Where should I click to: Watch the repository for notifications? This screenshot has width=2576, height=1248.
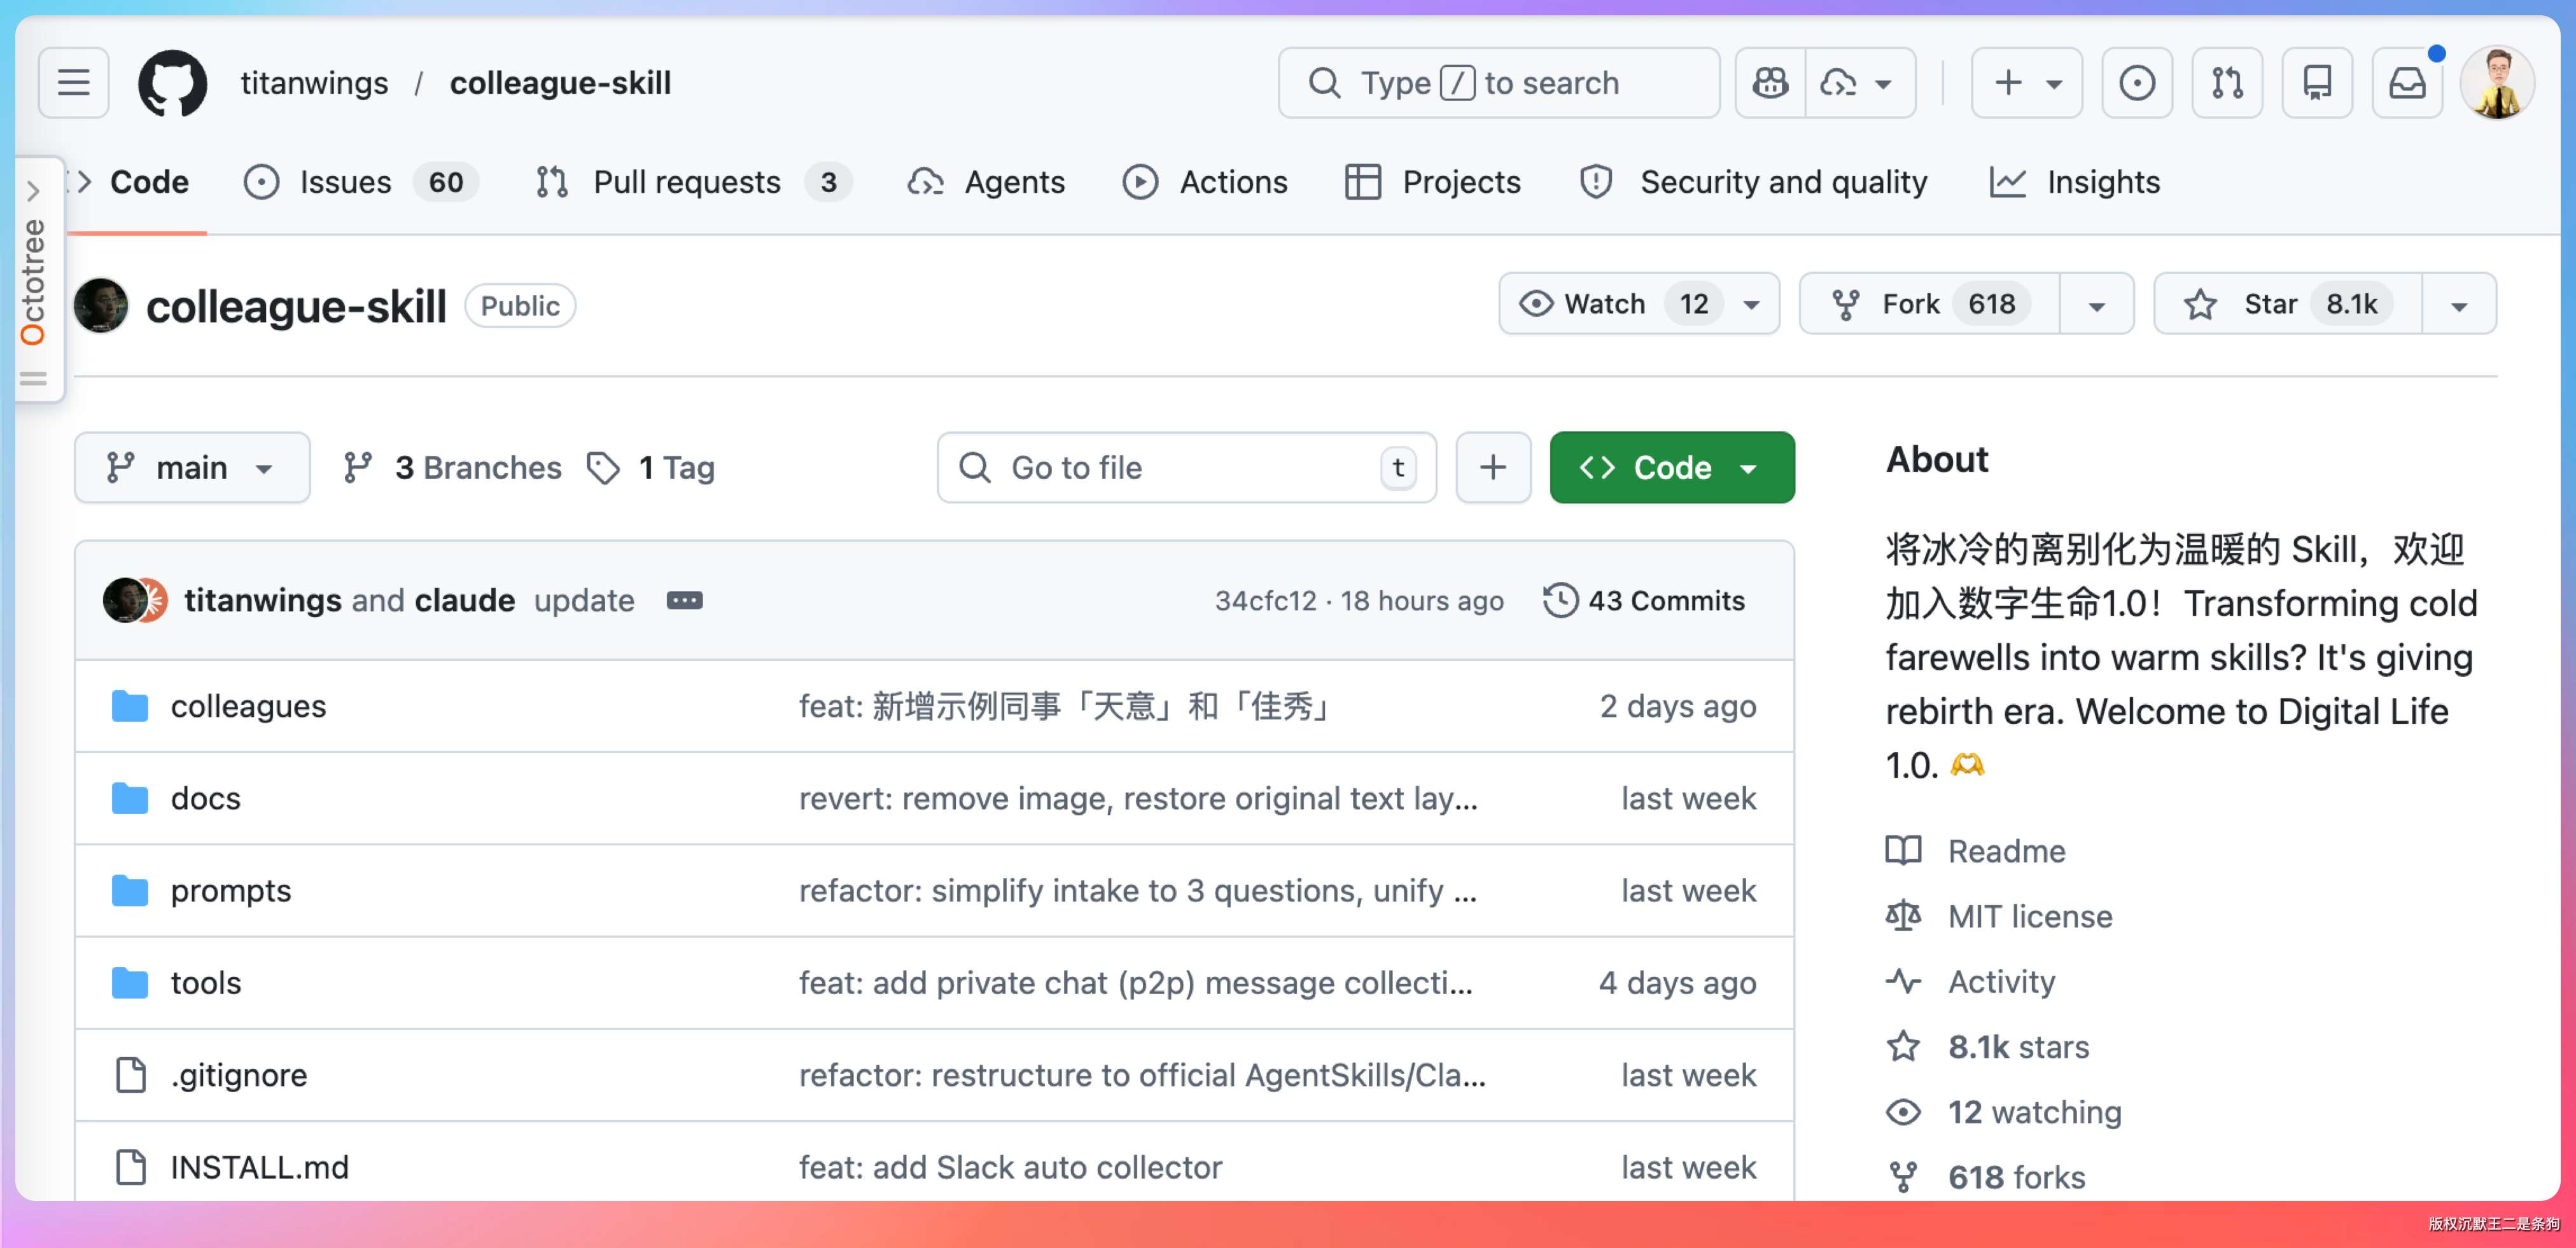pyautogui.click(x=1605, y=304)
